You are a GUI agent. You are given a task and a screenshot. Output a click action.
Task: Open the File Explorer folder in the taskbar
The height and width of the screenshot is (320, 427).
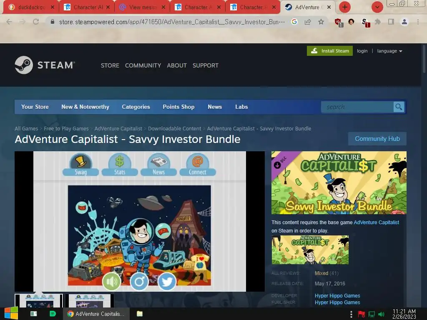coord(140,314)
